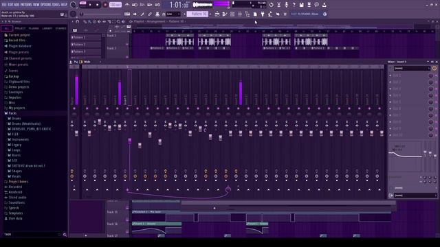Image resolution: width=440 pixels, height=247 pixels.
Task: Click the Insert 5 volume fader
Action: [x=130, y=141]
